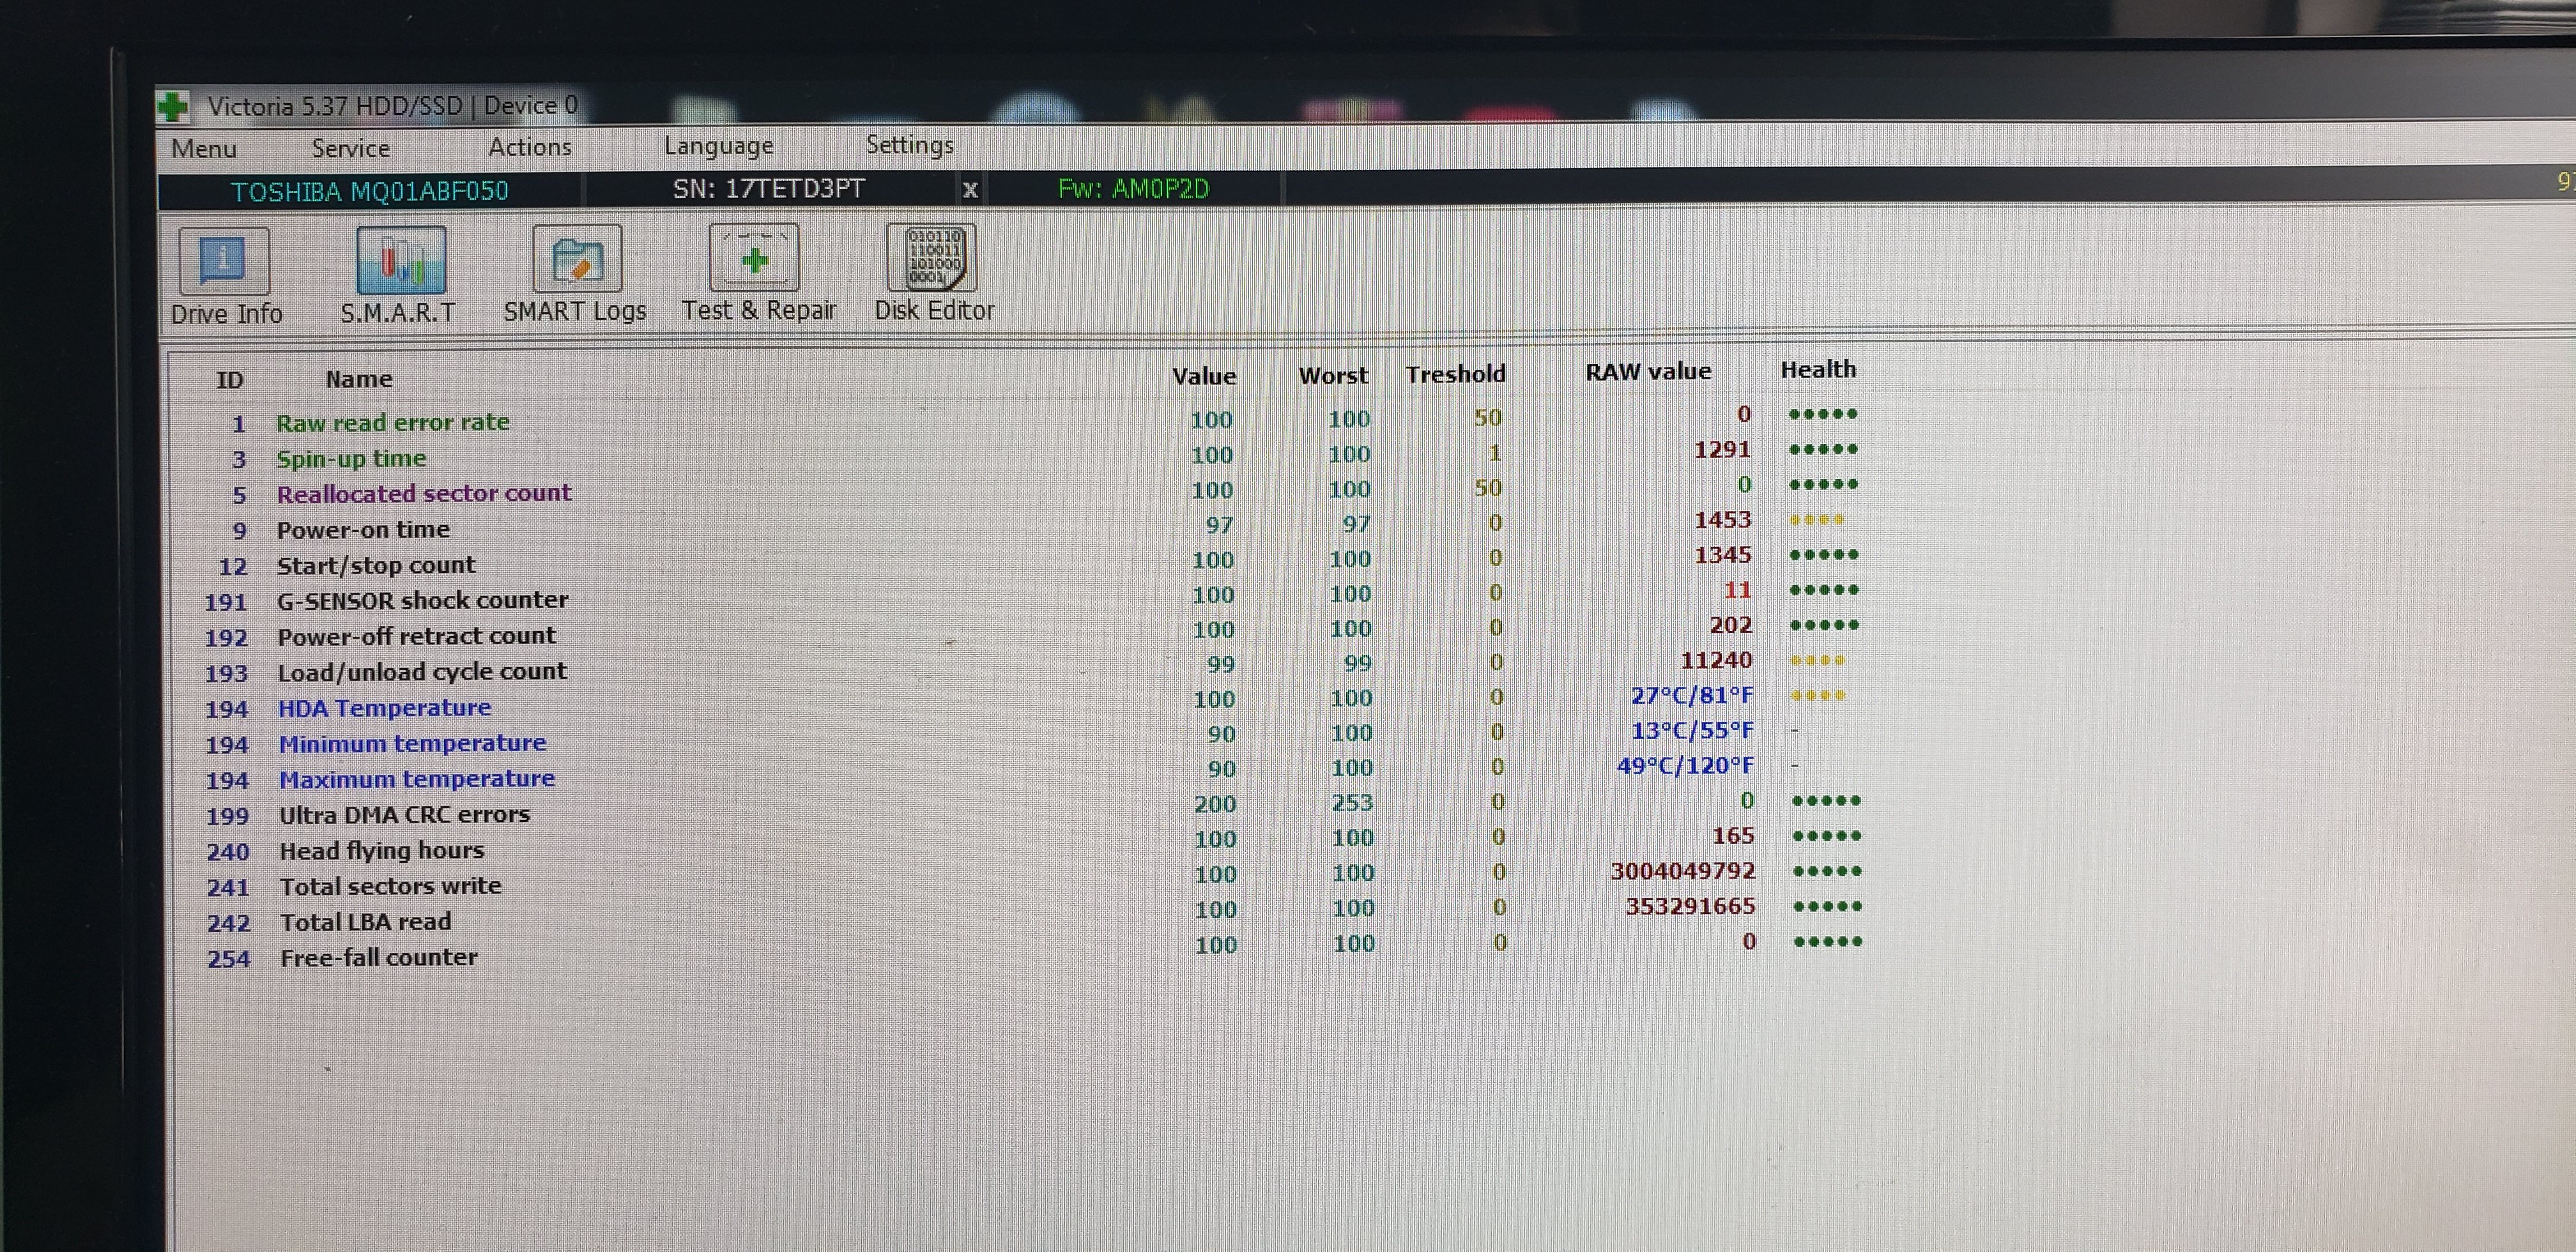Click the Health column header
Image resolution: width=2576 pixels, height=1252 pixels.
point(1818,369)
